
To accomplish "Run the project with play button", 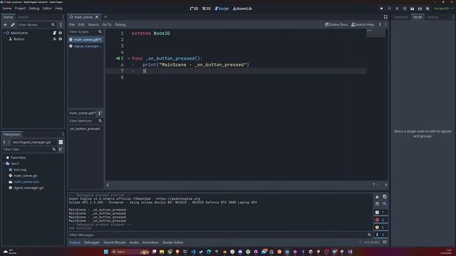I will 382,9.
